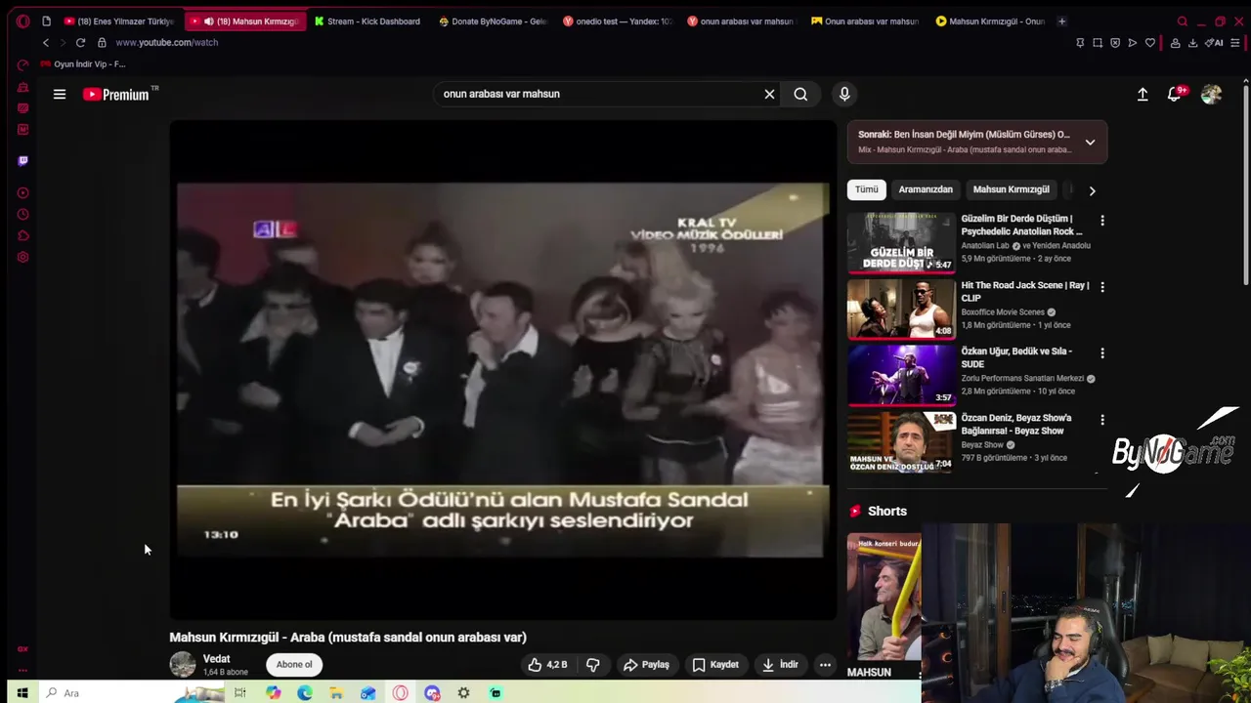The image size is (1251, 703).
Task: Download the video with İndir
Action: pyautogui.click(x=780, y=664)
